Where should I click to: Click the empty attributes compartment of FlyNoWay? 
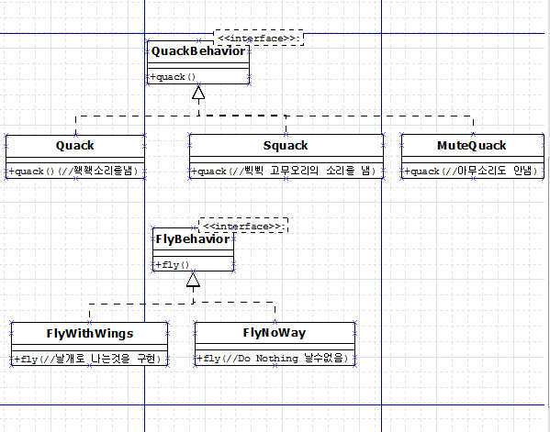click(x=275, y=347)
